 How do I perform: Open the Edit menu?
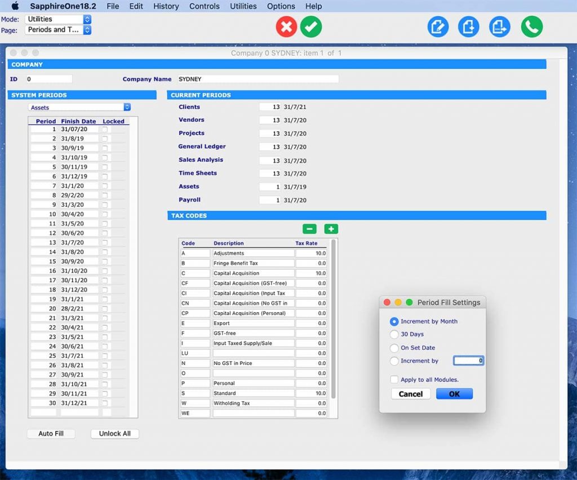136,6
